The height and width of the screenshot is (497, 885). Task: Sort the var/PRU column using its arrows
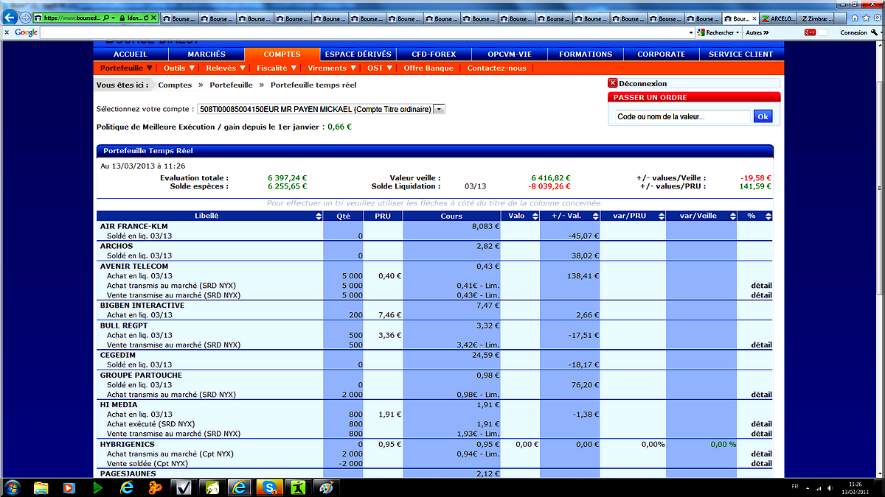660,216
